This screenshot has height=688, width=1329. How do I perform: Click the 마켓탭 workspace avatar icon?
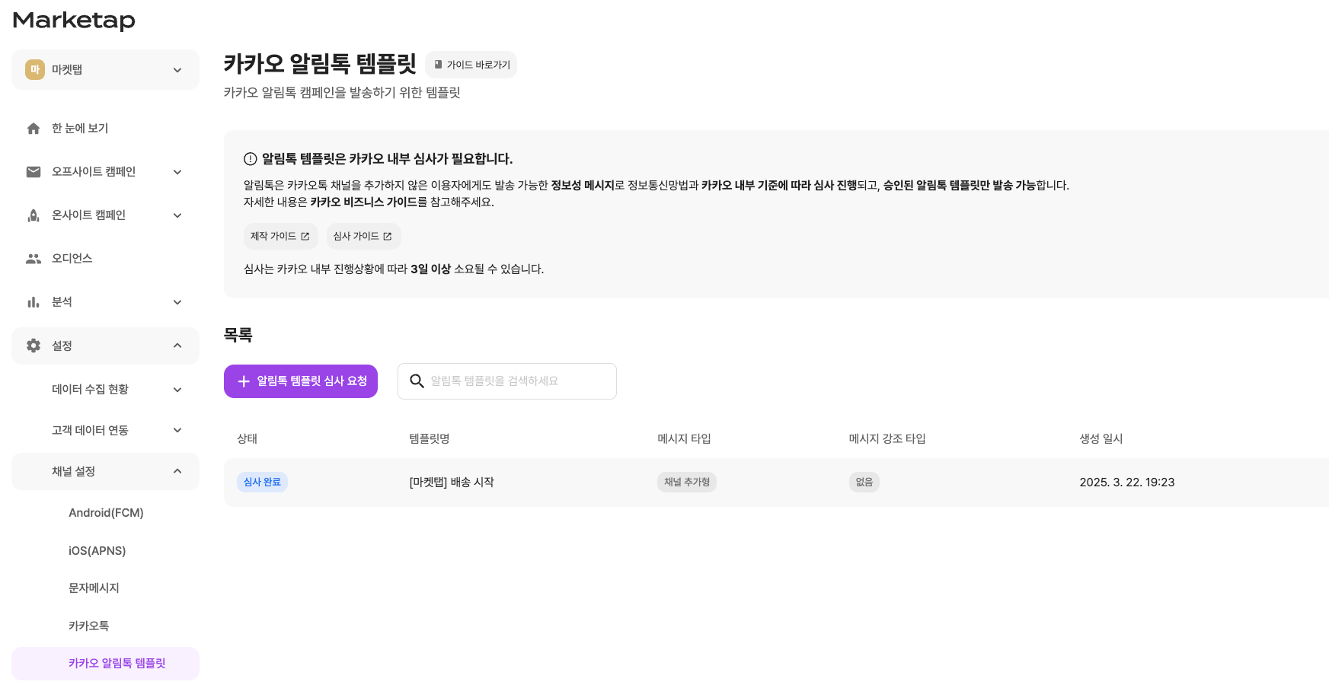pyautogui.click(x=35, y=70)
